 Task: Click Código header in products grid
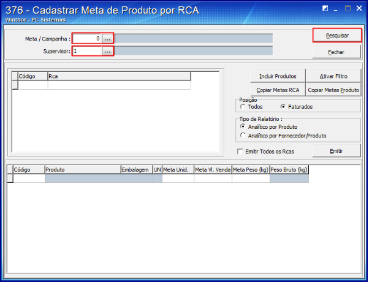[29, 169]
